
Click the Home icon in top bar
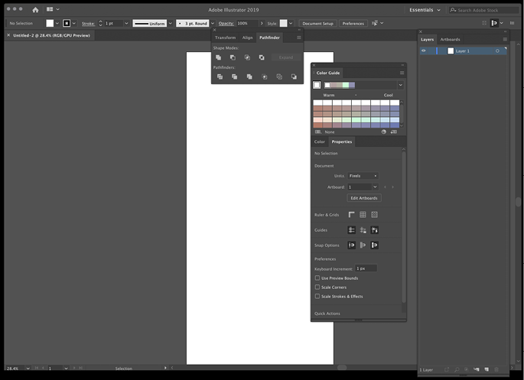tap(35, 10)
